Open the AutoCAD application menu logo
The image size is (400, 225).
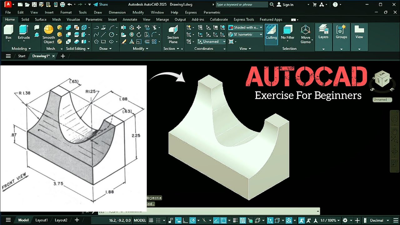pyautogui.click(x=8, y=4)
